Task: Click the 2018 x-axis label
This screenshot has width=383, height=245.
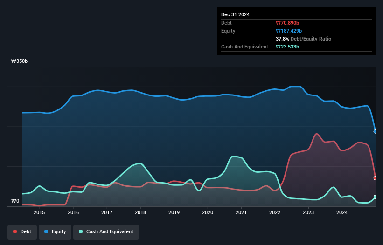Action: pos(140,212)
